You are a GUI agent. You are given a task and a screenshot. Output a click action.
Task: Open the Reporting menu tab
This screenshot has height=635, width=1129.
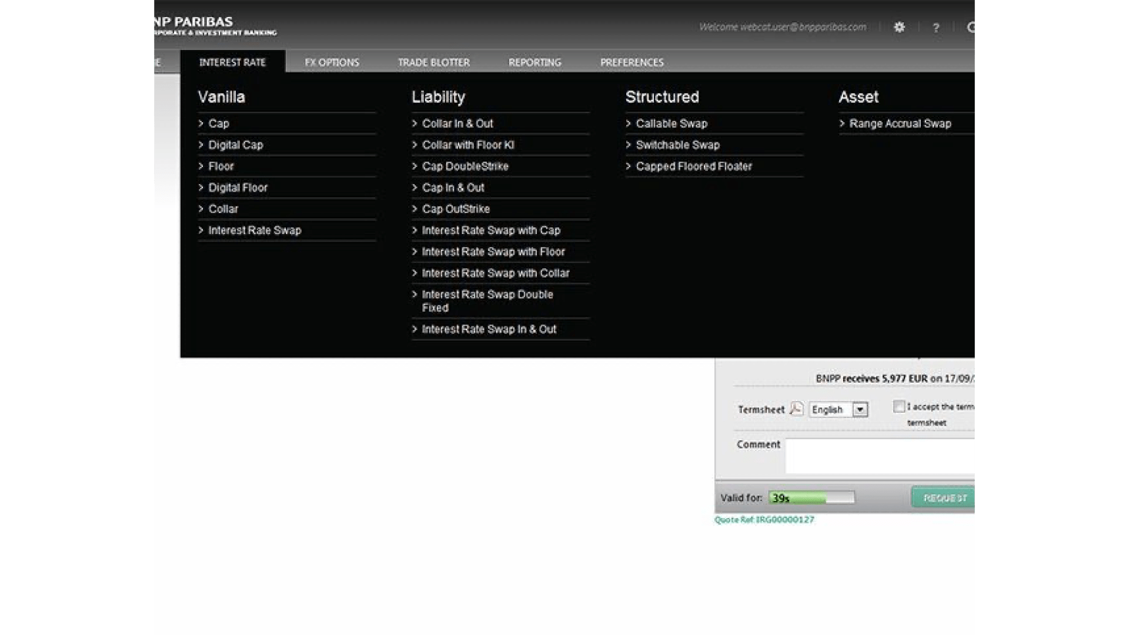pos(535,62)
